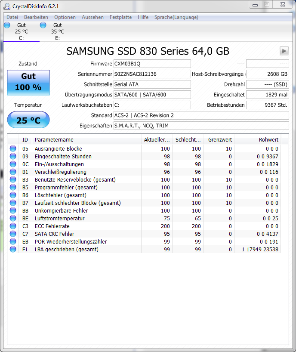Click status icon of LBA geschrieben row

(13, 249)
